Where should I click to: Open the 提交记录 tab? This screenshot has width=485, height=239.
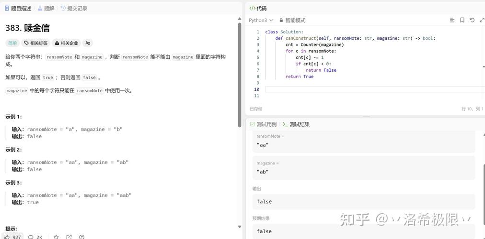[x=74, y=8]
